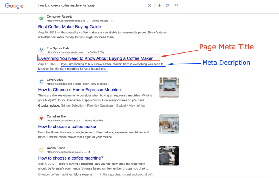Click the magnifying glass search button
The height and width of the screenshot is (178, 279).
tap(177, 5)
